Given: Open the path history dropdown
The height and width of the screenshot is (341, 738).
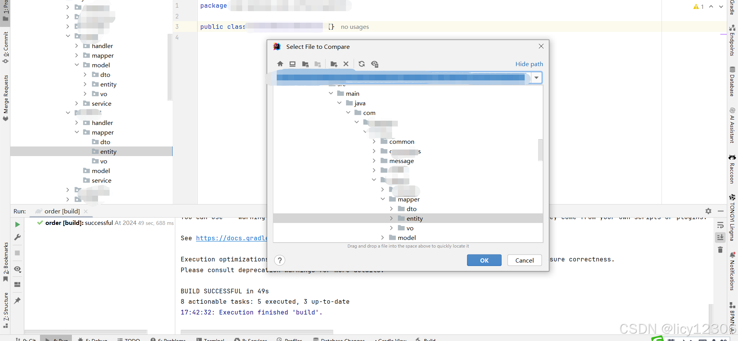Looking at the screenshot, I should [536, 78].
